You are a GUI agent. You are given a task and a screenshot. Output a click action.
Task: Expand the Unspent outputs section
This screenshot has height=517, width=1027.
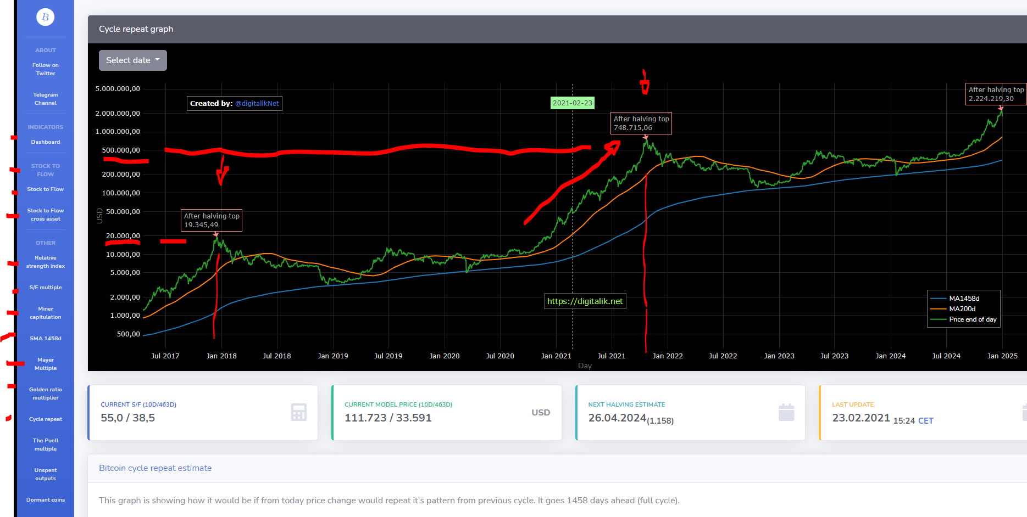tap(45, 474)
